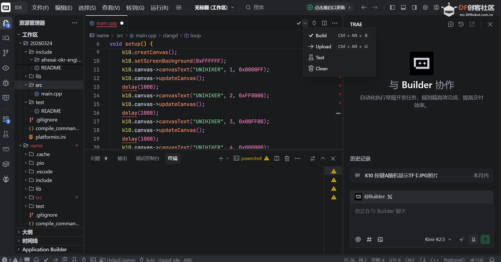The height and width of the screenshot is (262, 501).
Task: Open PlatformIO Home via status bar house icon
Action: (36, 259)
